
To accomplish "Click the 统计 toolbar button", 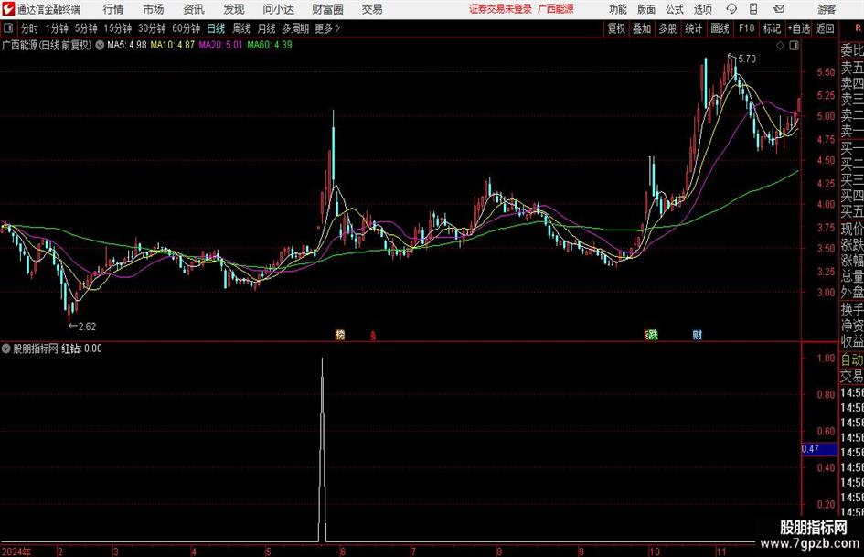I will (694, 28).
